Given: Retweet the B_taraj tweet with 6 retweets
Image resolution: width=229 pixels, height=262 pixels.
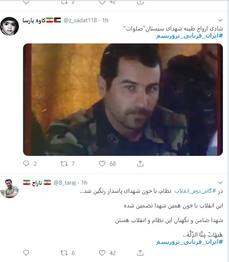Looking at the screenshot, I should 64,253.
